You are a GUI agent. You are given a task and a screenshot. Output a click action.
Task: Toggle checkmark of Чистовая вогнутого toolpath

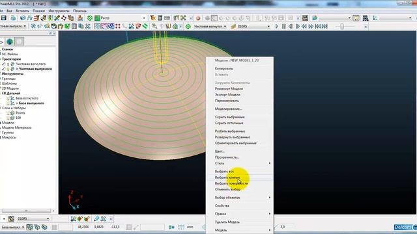(3, 64)
